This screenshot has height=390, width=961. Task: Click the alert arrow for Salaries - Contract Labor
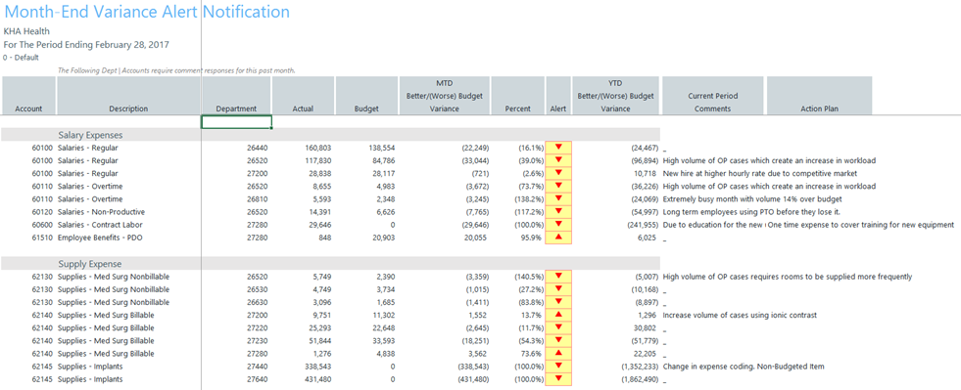point(558,225)
